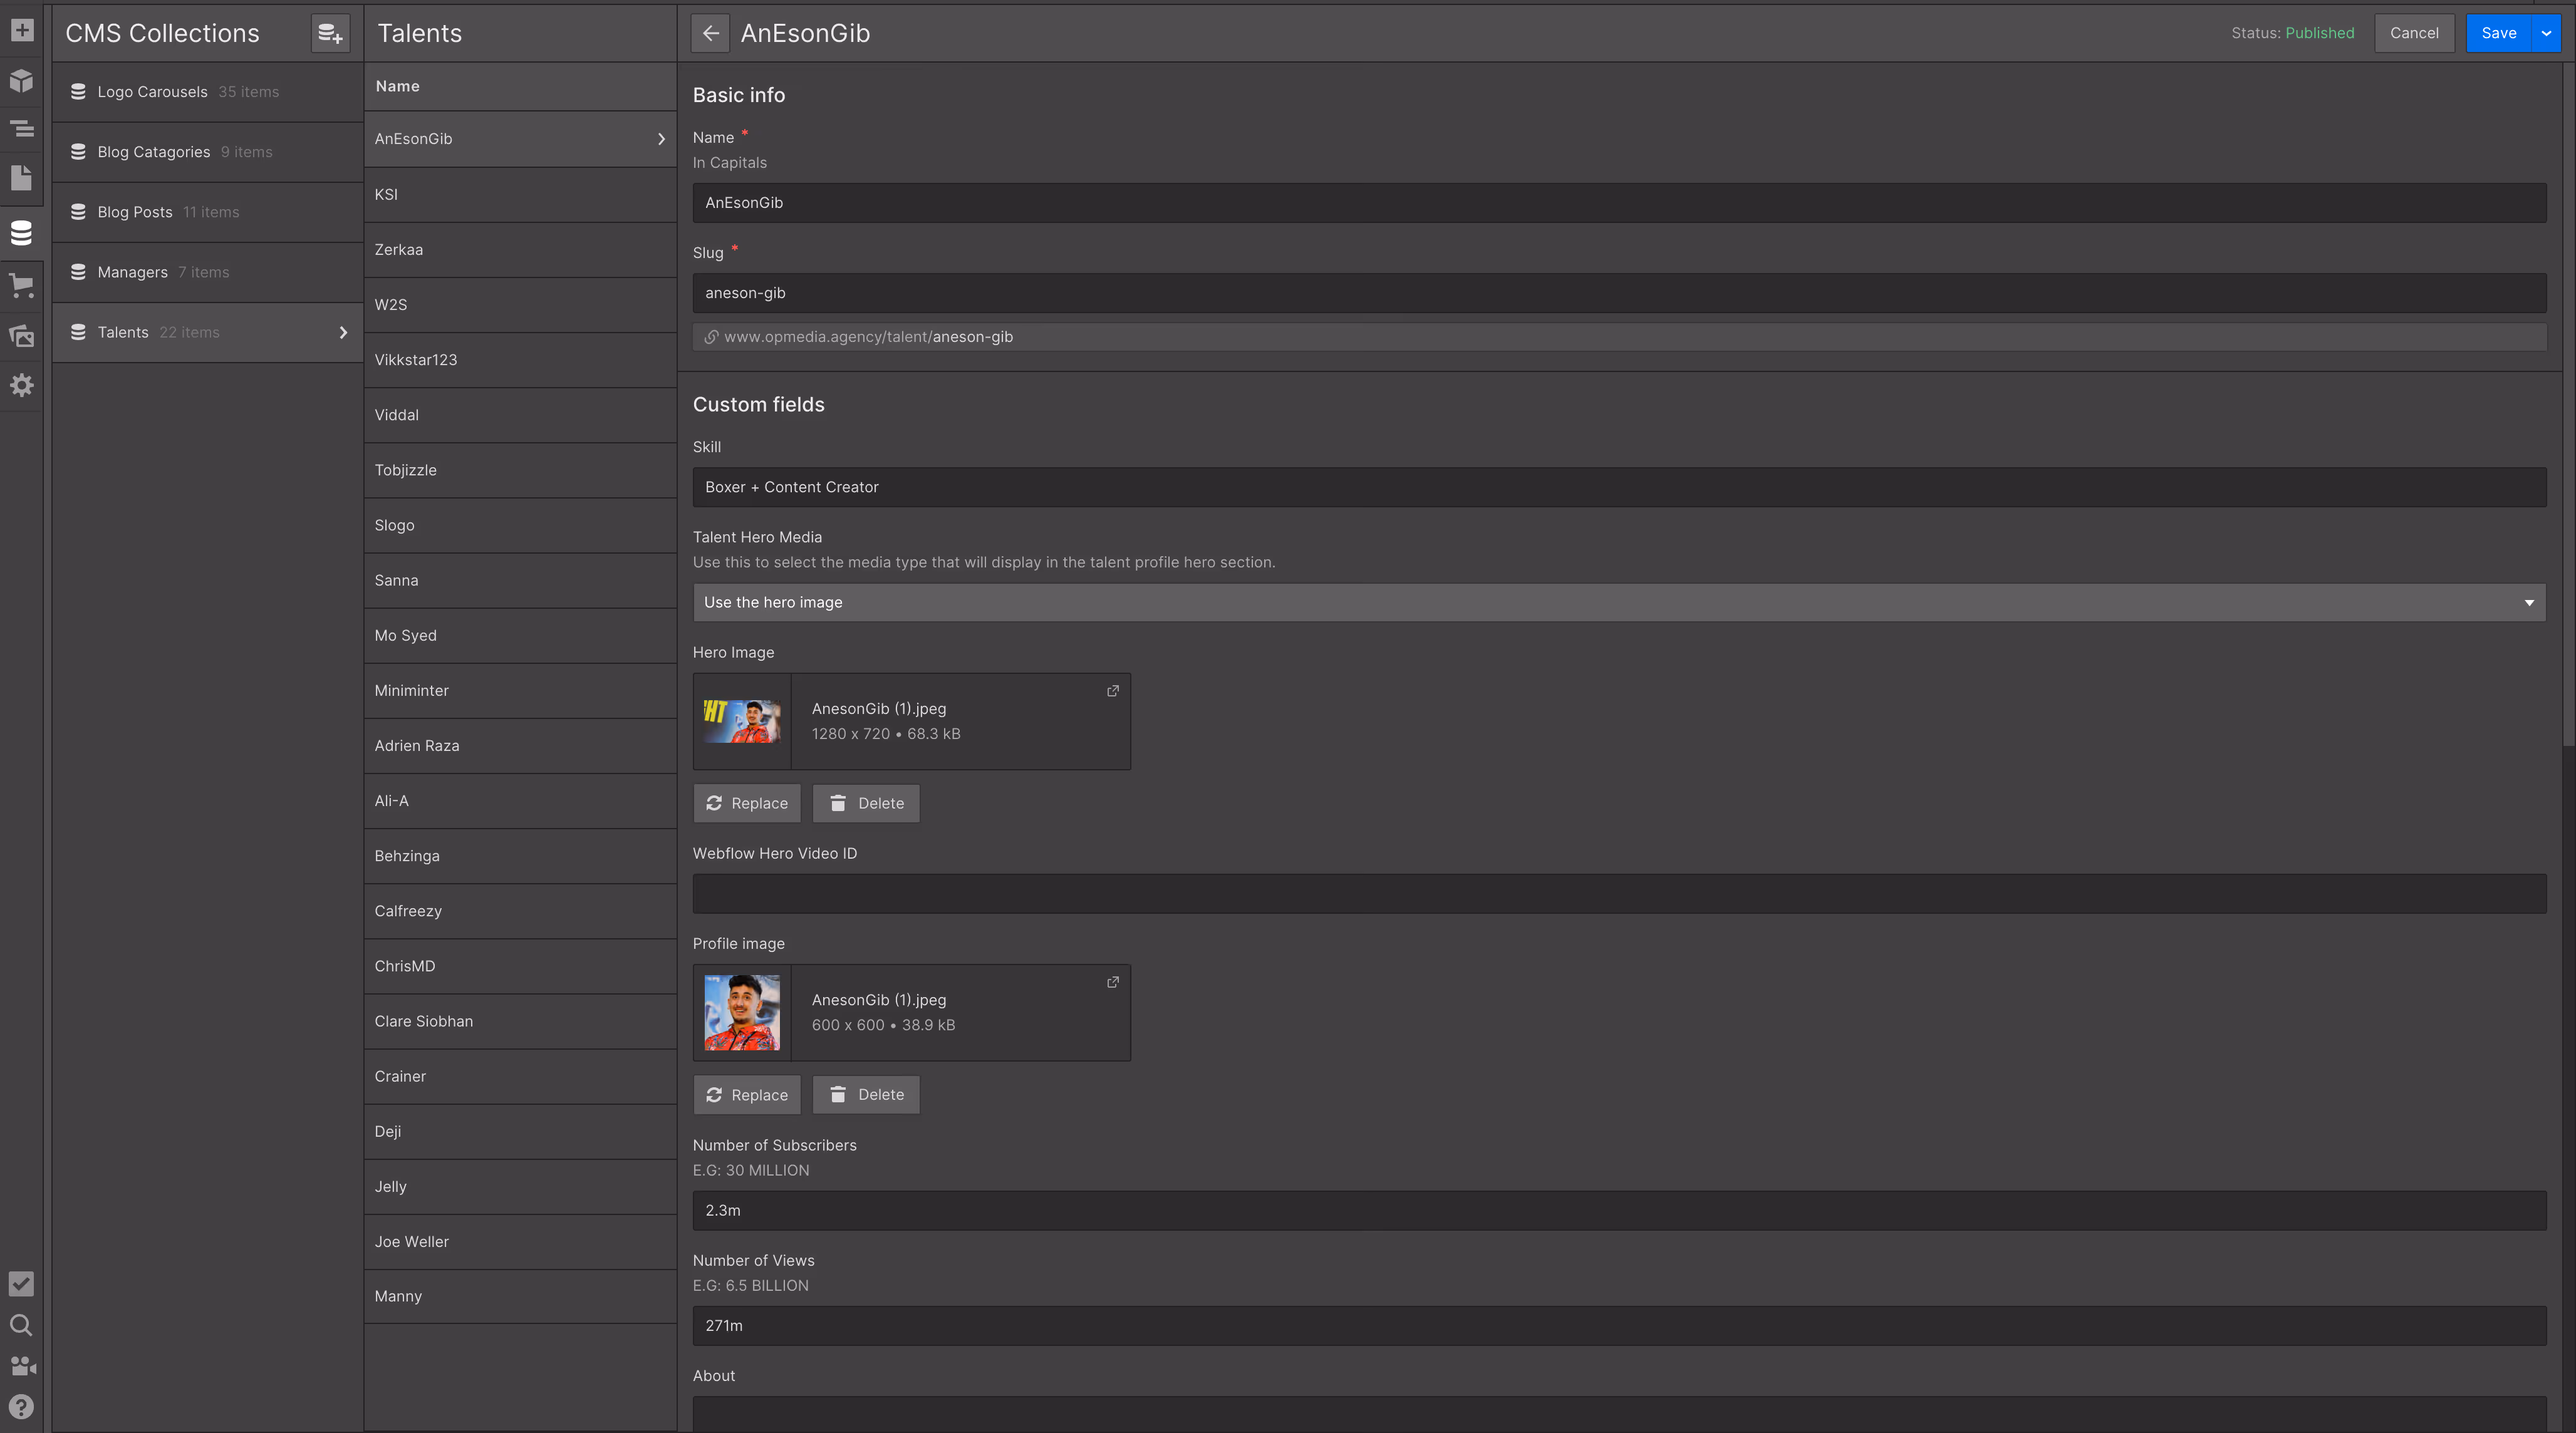The height and width of the screenshot is (1433, 2576).
Task: Expand the Talents collection chevron
Action: click(x=343, y=332)
